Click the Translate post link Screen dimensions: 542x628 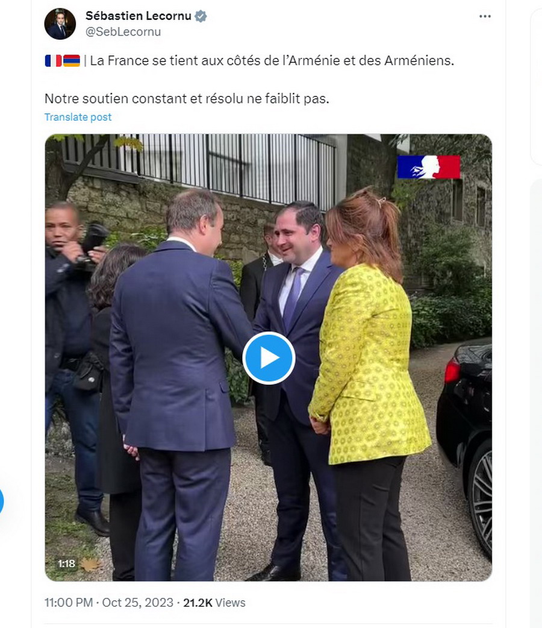pyautogui.click(x=78, y=117)
